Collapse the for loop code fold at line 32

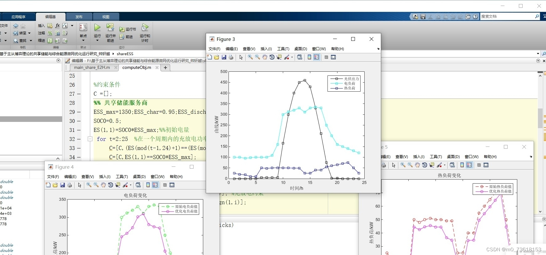coord(90,139)
